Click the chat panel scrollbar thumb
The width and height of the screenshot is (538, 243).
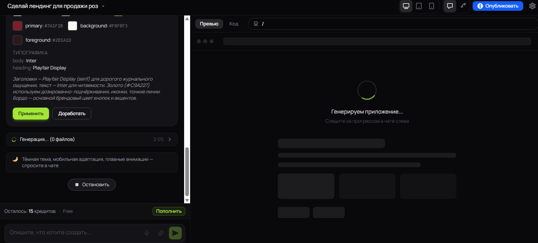(x=187, y=172)
